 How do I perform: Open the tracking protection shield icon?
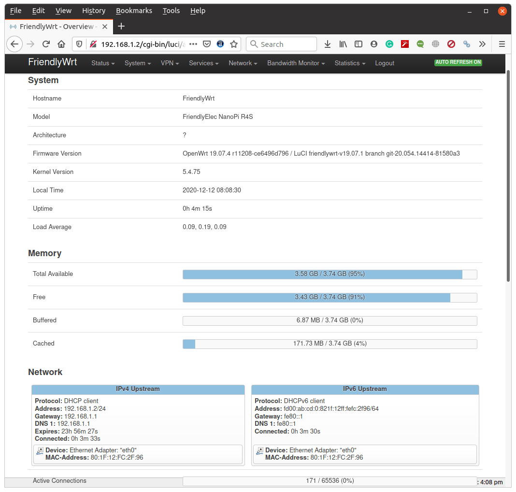[x=79, y=44]
